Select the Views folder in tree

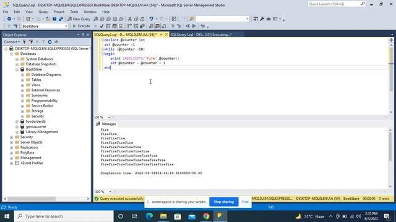point(36,85)
